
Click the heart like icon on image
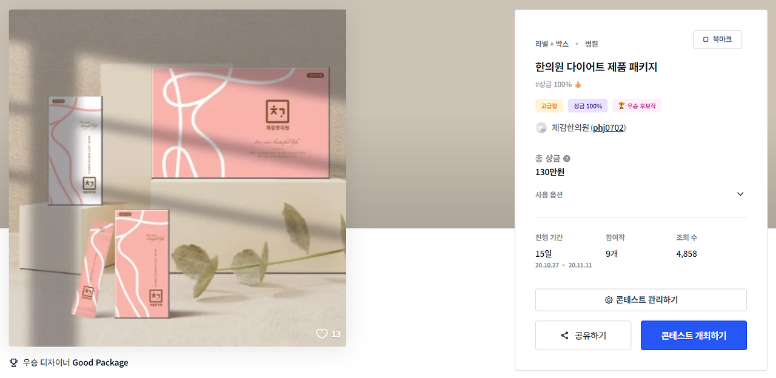pyautogui.click(x=322, y=334)
